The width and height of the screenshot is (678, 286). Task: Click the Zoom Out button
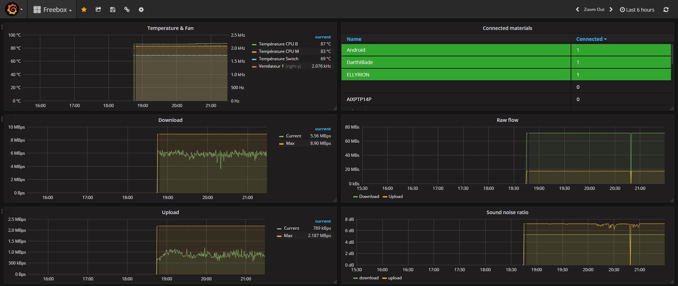coord(594,10)
